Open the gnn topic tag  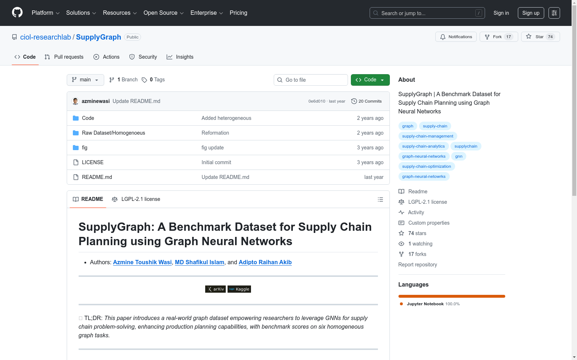point(459,156)
